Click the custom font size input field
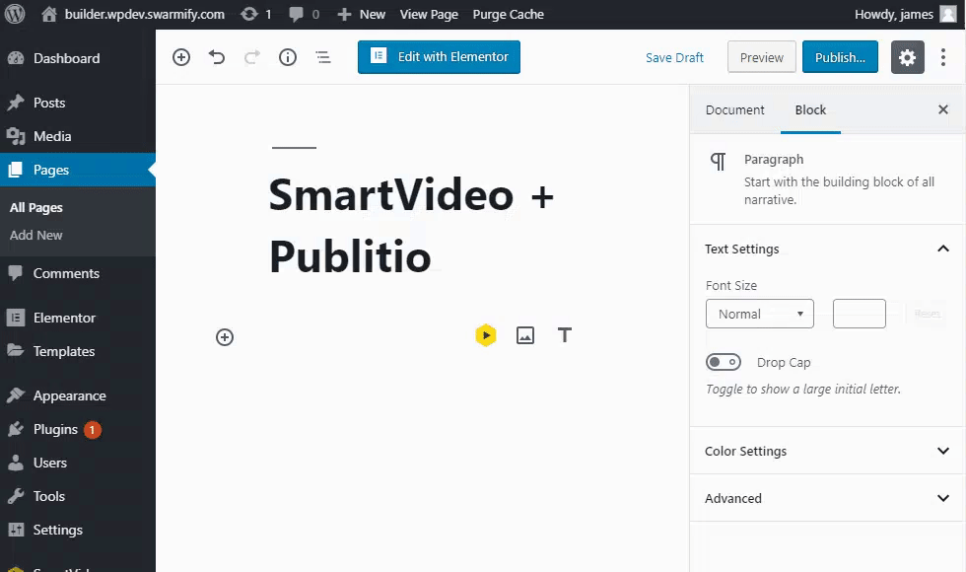 (860, 315)
